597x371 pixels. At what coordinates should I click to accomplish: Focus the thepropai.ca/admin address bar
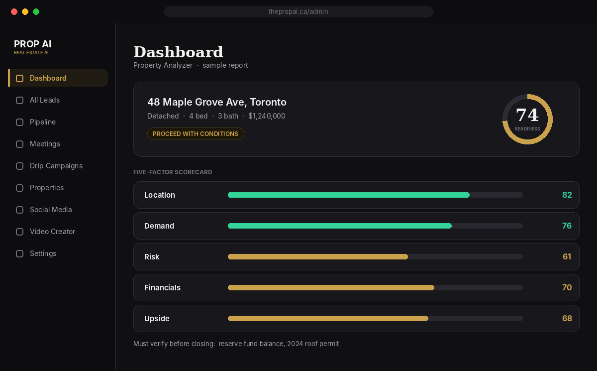(298, 11)
